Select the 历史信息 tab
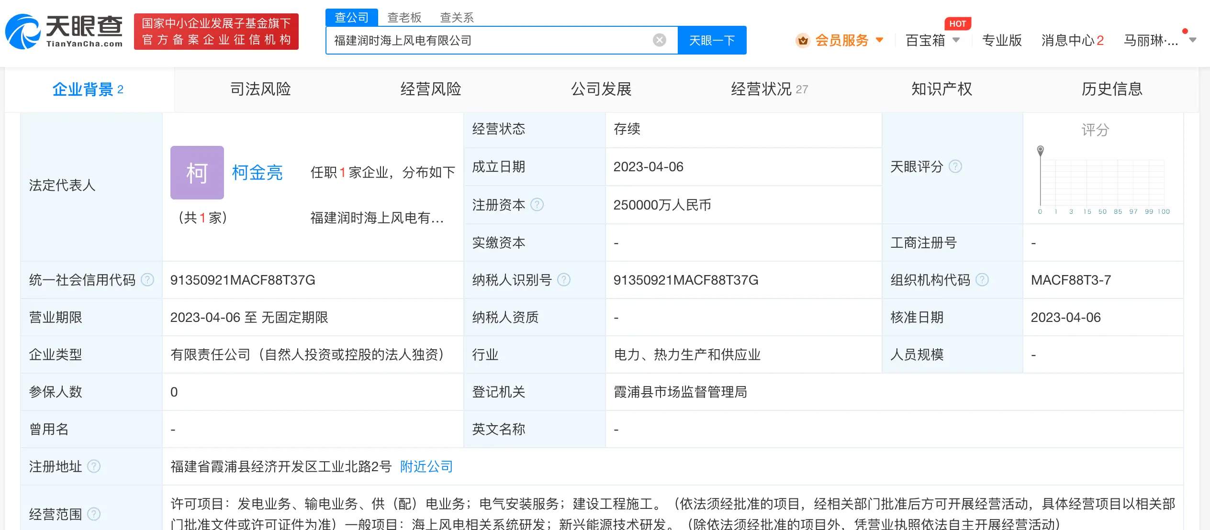Viewport: 1210px width, 530px height. coord(1112,89)
